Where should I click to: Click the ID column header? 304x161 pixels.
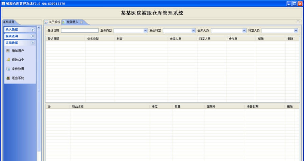(58, 106)
